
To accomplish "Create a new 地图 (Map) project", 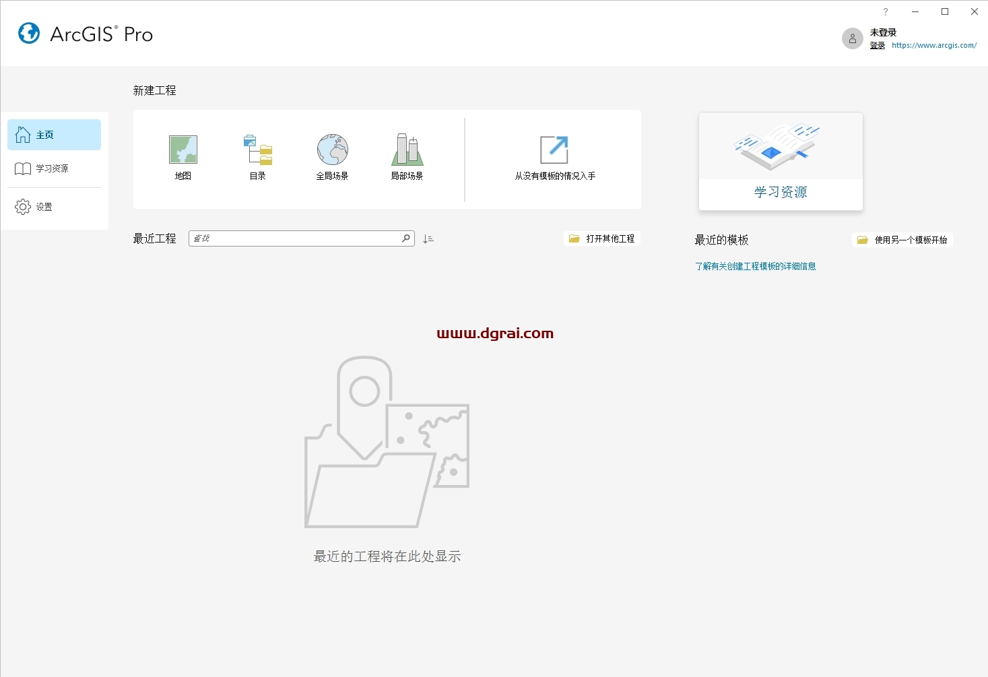I will coord(183,158).
